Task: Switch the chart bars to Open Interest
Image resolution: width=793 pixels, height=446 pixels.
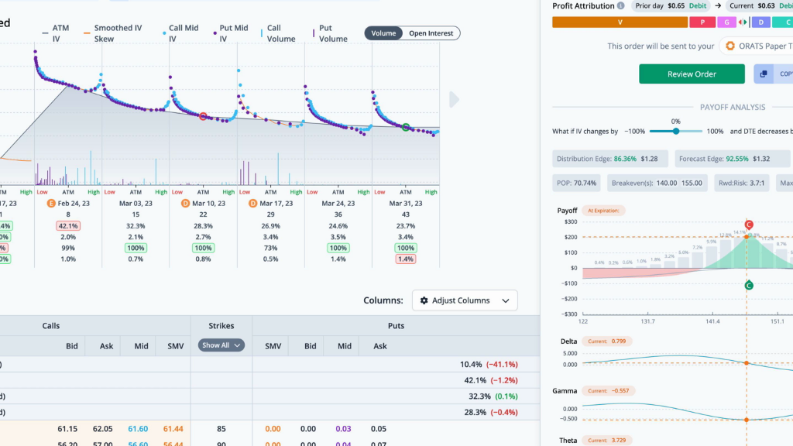Action: (x=431, y=33)
